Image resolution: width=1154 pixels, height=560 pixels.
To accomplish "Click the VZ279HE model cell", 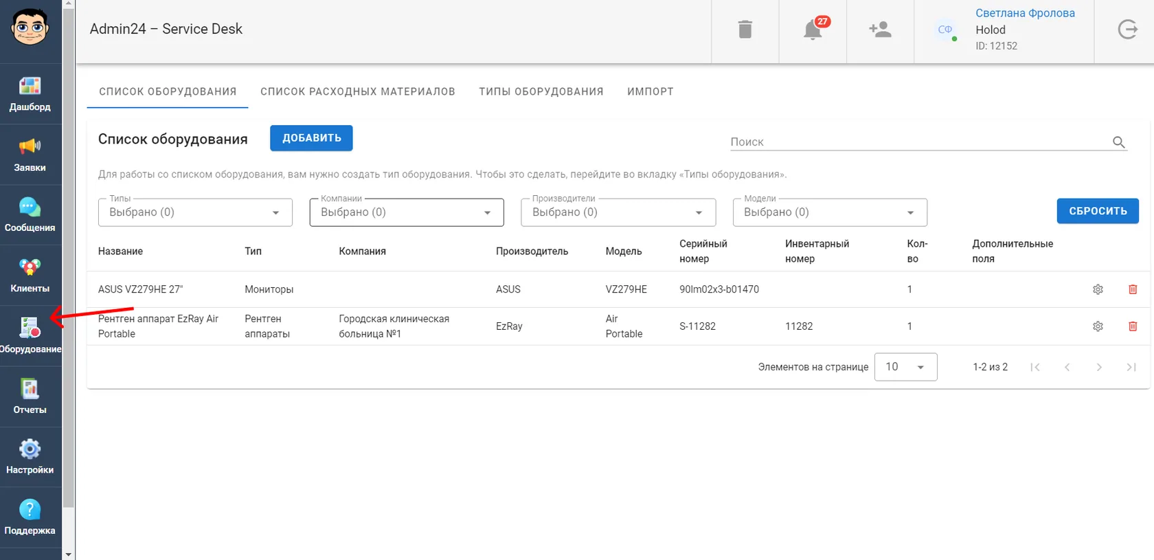I will pyautogui.click(x=626, y=289).
